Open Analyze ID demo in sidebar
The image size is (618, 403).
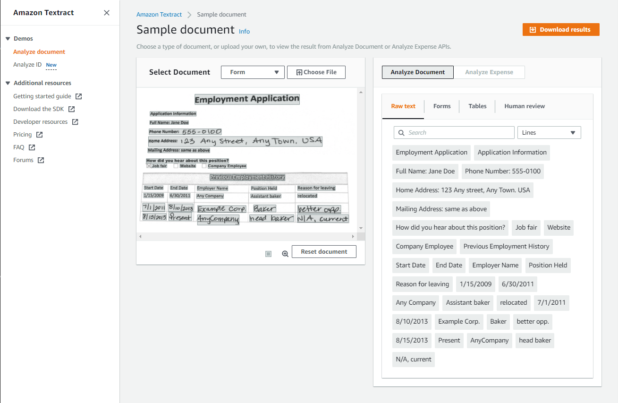[27, 65]
